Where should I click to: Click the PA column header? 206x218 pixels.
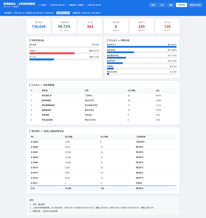(32, 137)
